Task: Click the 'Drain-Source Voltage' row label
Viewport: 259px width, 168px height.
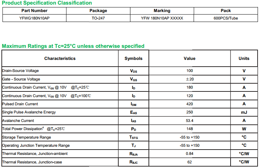Action: click(x=21, y=71)
